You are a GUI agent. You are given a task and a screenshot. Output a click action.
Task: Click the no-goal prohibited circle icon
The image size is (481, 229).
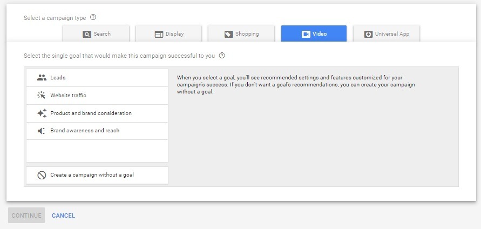(42, 176)
